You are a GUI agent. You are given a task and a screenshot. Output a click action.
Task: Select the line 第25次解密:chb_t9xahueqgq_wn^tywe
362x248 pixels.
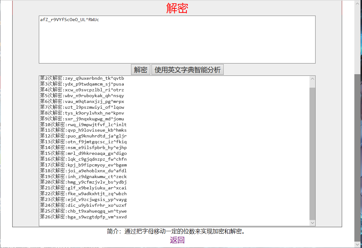tap(83, 211)
